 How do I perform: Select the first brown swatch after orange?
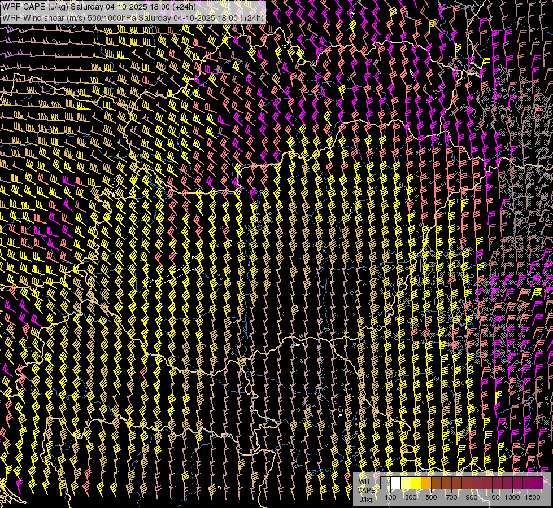pos(436,483)
